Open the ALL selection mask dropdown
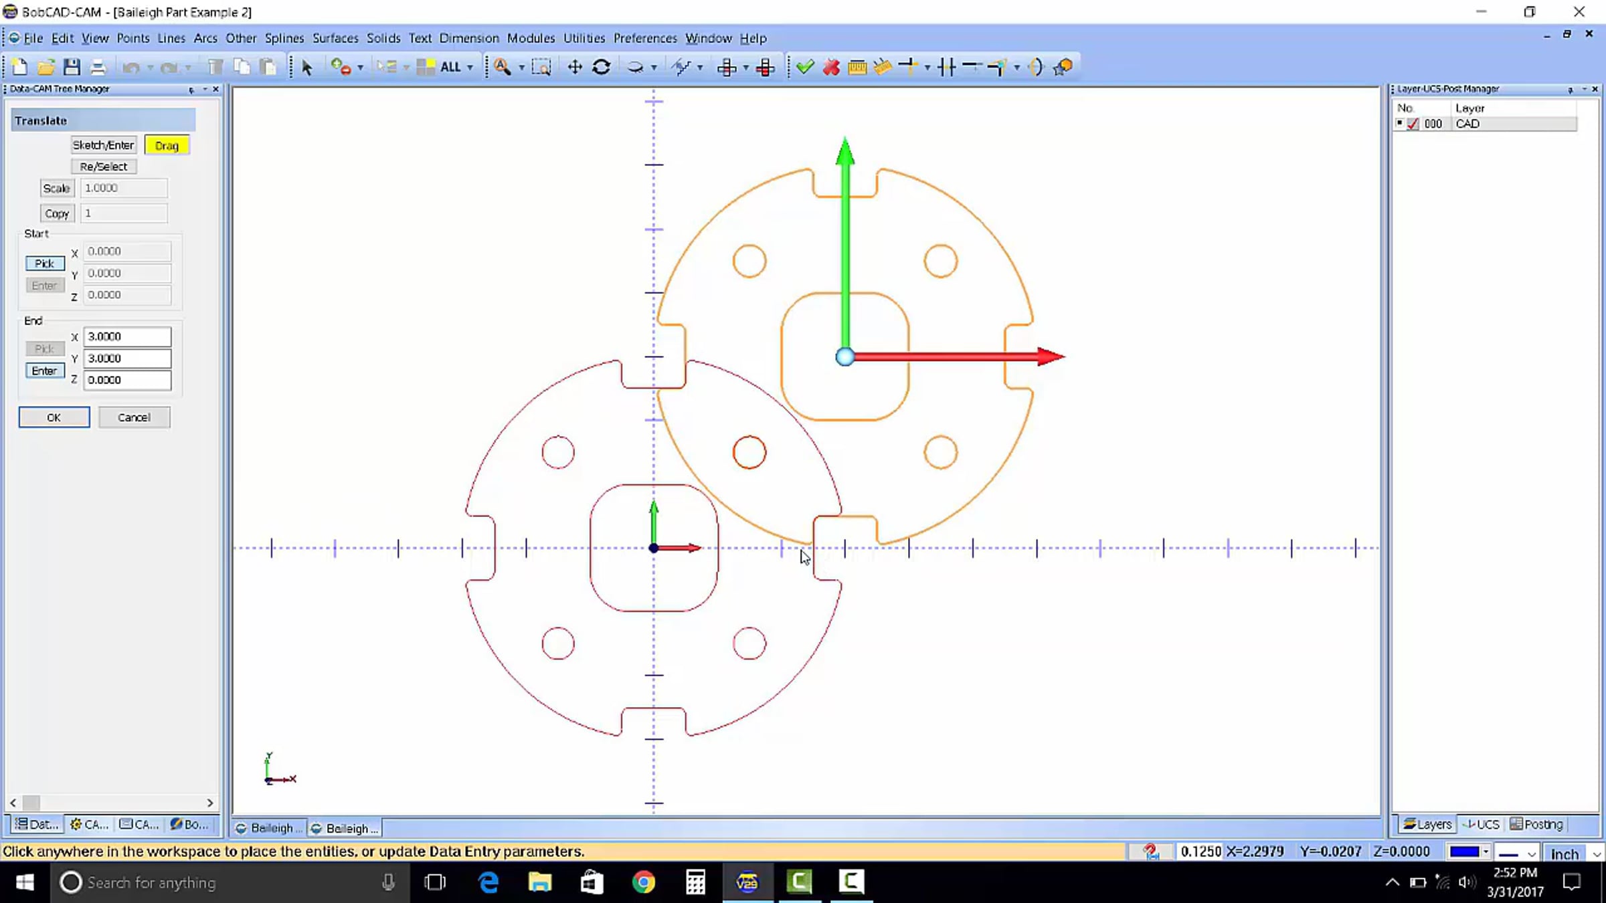The width and height of the screenshot is (1606, 903). point(470,68)
